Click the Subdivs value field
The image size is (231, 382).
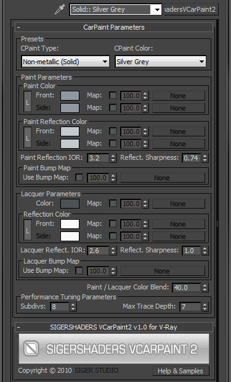point(60,307)
